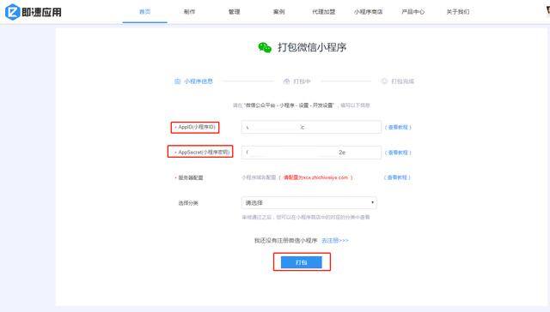Click the hint text under the category dropdown
The image size is (550, 312).
pyautogui.click(x=306, y=217)
